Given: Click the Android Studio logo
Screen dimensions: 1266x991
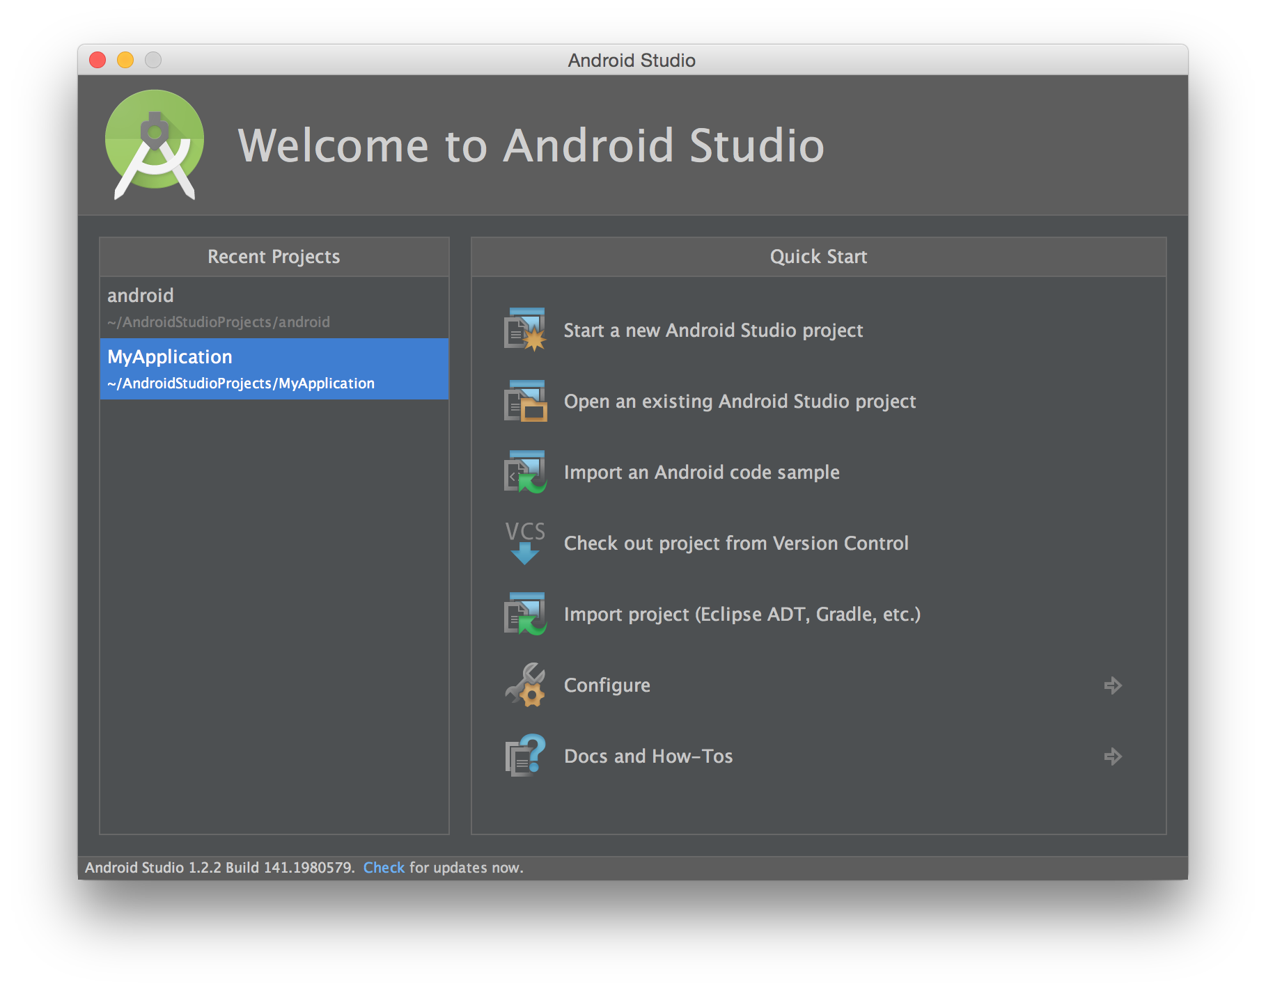Looking at the screenshot, I should pos(155,145).
